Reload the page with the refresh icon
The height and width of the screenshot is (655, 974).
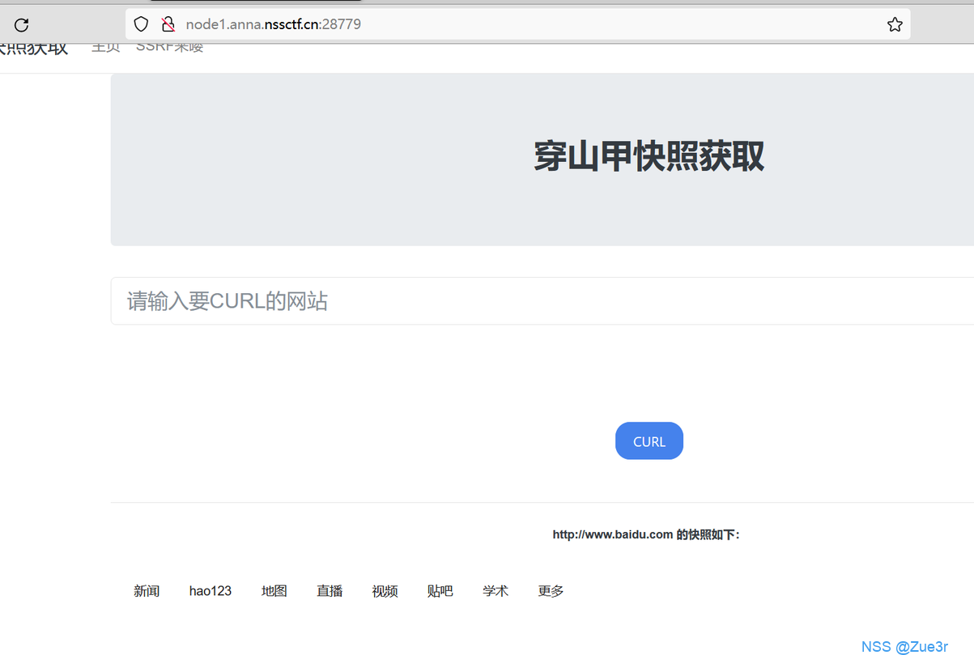[22, 24]
